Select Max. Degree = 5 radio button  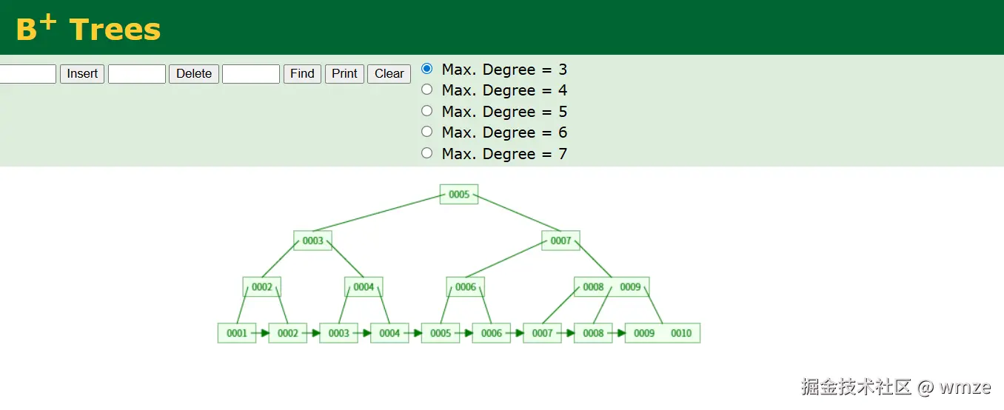[426, 111]
